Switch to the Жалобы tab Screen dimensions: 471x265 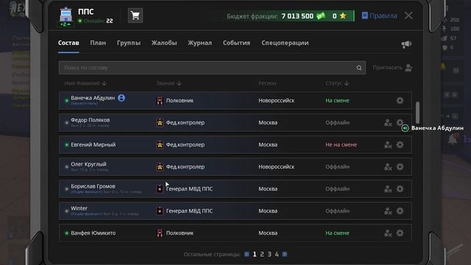164,43
